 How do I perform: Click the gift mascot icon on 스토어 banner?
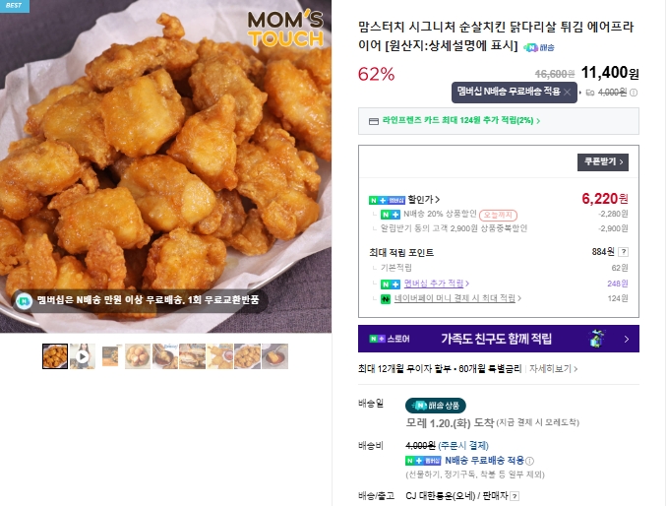tap(597, 339)
